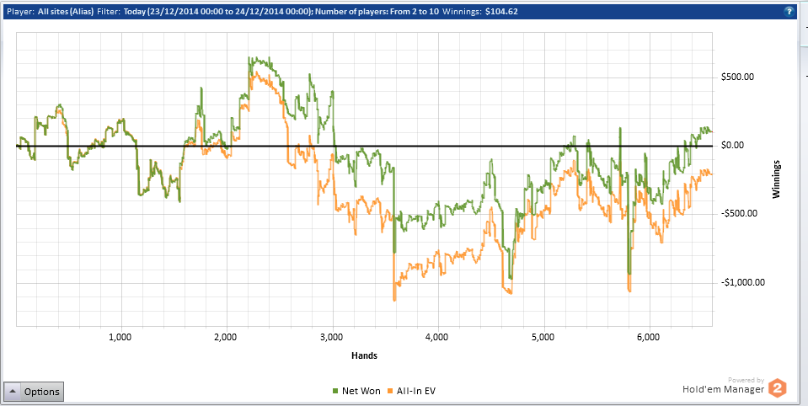Click the Powered by text above the logo
Viewport: 808px width, 406px height.
(x=746, y=380)
